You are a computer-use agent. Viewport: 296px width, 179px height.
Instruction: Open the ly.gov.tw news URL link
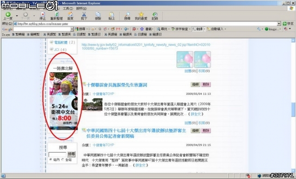coord(146,46)
